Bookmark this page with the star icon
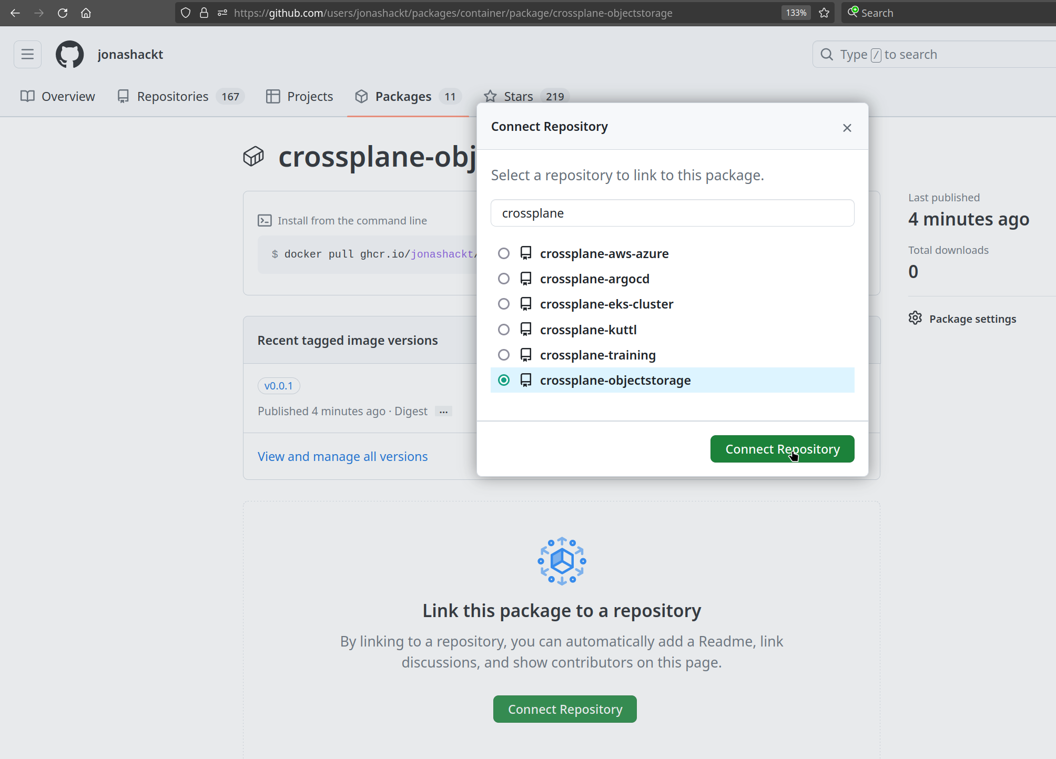Screen dimensions: 1056x759 [x=824, y=13]
